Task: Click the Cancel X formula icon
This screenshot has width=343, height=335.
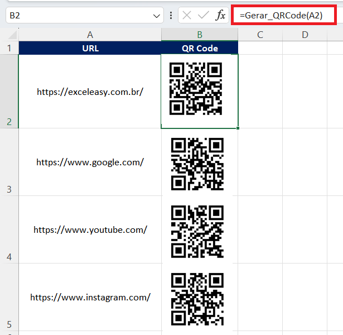Action: (x=187, y=16)
